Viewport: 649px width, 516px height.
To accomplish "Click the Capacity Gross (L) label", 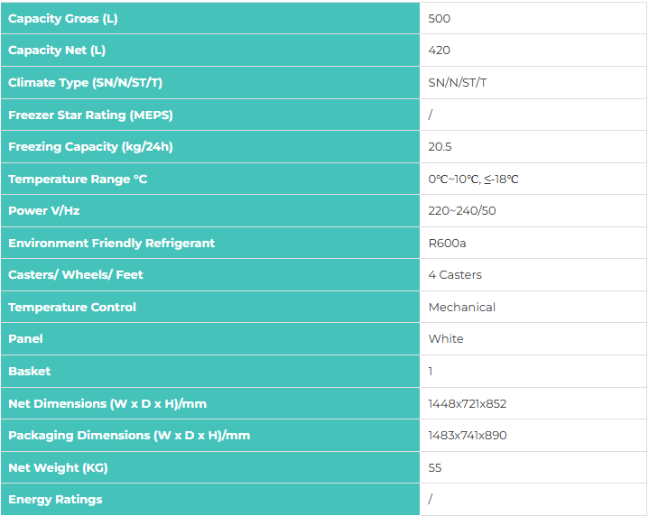I will [x=63, y=19].
